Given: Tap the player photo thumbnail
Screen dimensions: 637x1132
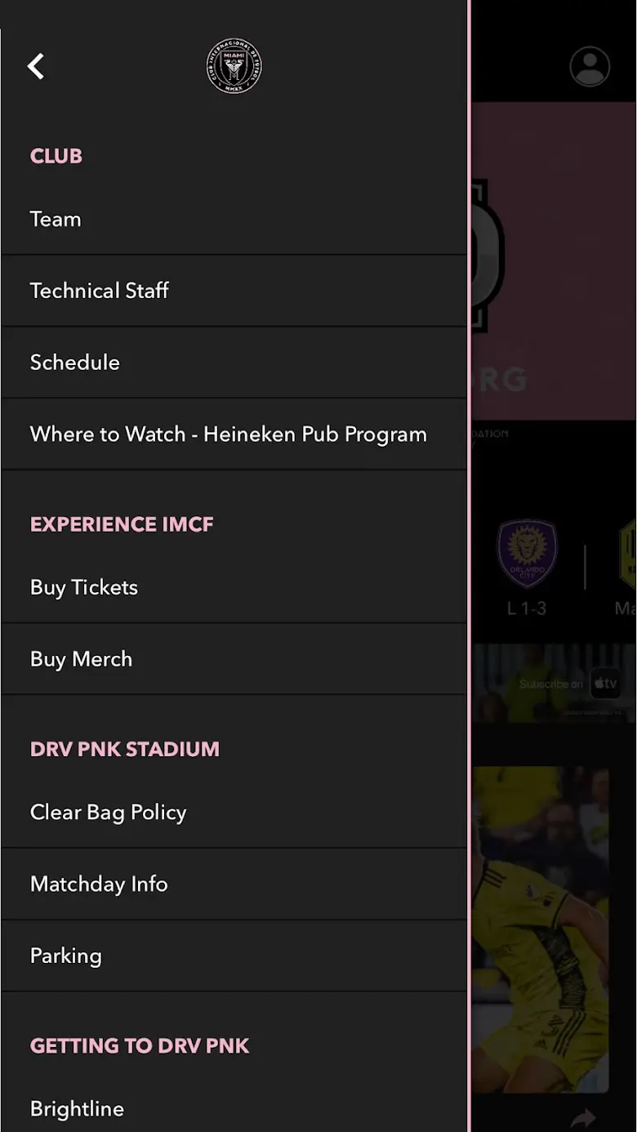Looking at the screenshot, I should [x=541, y=929].
